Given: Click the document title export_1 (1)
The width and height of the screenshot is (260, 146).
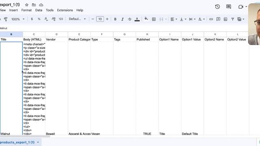Looking at the screenshot, I should tap(10, 4).
